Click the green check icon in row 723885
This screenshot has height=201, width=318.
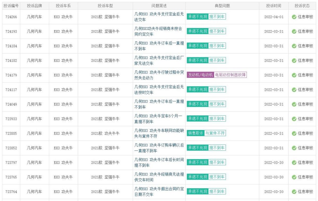(294, 133)
